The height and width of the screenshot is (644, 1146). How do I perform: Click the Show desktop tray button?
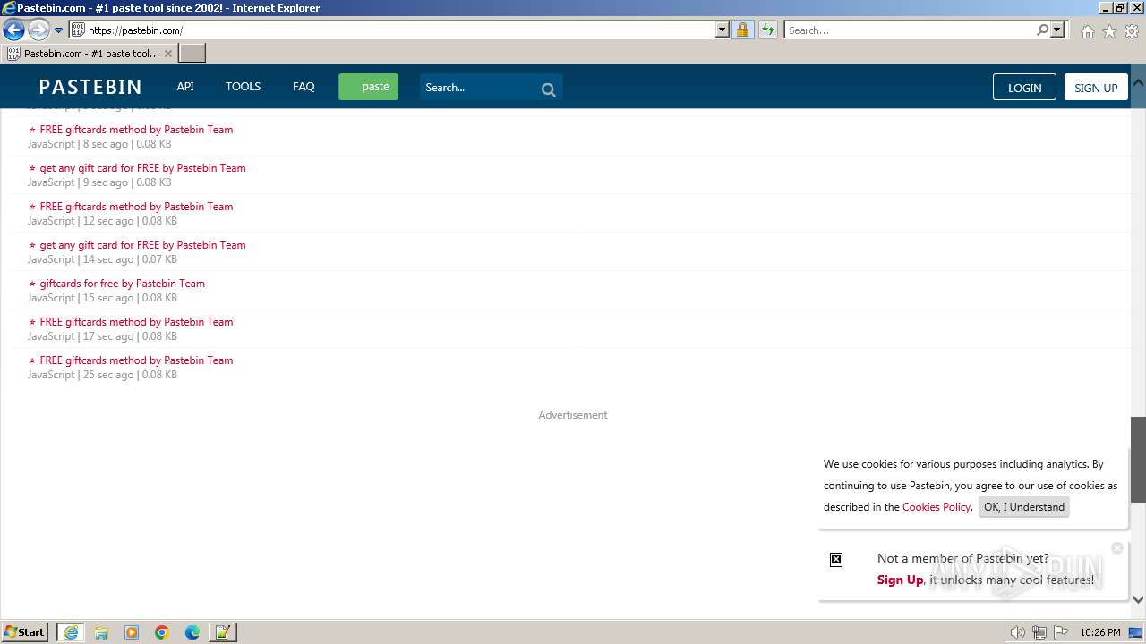[x=1135, y=632]
